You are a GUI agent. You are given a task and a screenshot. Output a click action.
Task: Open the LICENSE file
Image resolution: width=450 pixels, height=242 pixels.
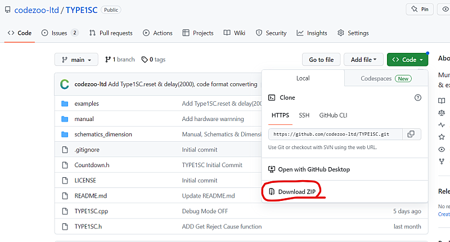85,180
